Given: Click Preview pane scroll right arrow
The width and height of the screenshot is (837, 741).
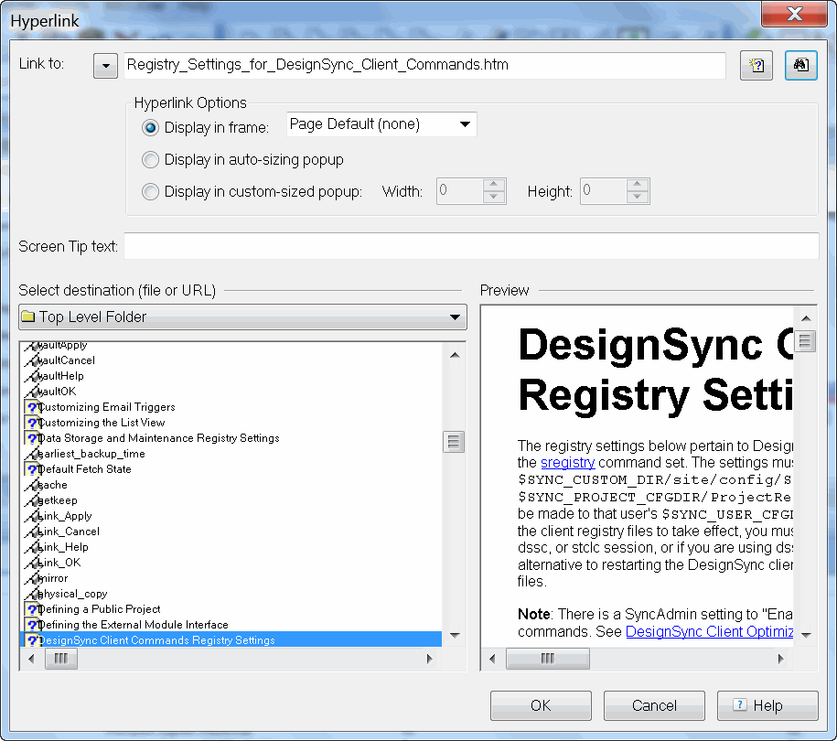Looking at the screenshot, I should point(781,659).
